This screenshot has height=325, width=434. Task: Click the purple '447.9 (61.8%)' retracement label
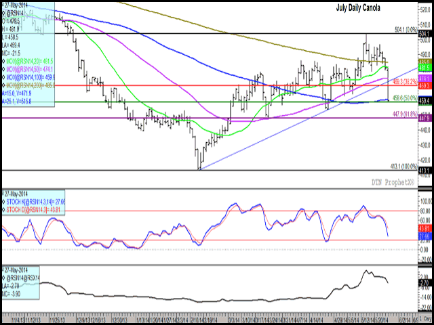click(x=405, y=114)
